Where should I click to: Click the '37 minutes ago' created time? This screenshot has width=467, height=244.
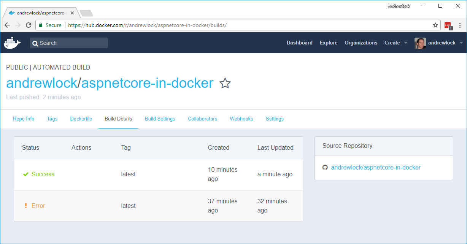(x=223, y=206)
